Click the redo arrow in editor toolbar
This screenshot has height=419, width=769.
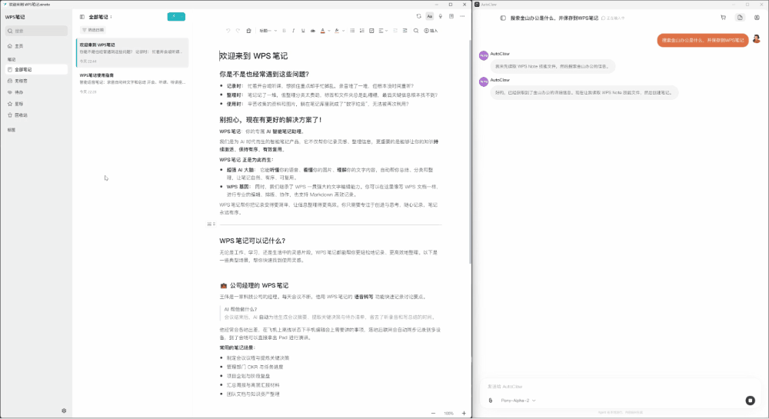(238, 31)
